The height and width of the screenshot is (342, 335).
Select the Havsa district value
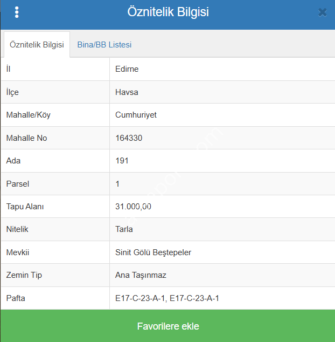coord(127,92)
